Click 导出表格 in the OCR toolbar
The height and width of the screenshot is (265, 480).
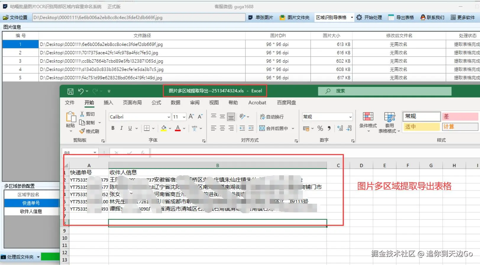(401, 17)
